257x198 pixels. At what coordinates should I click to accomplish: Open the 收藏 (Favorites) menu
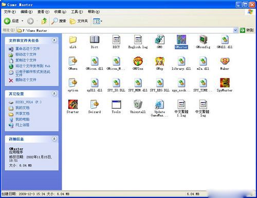click(60, 12)
